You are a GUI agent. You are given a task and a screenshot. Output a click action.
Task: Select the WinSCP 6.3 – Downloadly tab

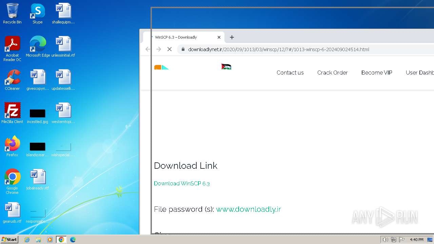point(183,37)
